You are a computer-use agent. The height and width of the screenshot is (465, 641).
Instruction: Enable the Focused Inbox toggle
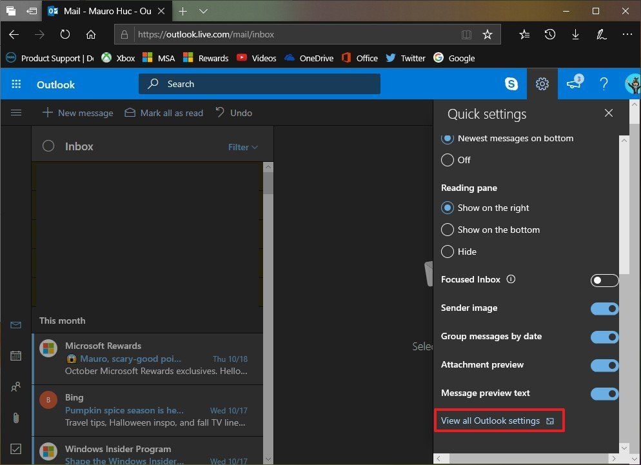tap(604, 280)
